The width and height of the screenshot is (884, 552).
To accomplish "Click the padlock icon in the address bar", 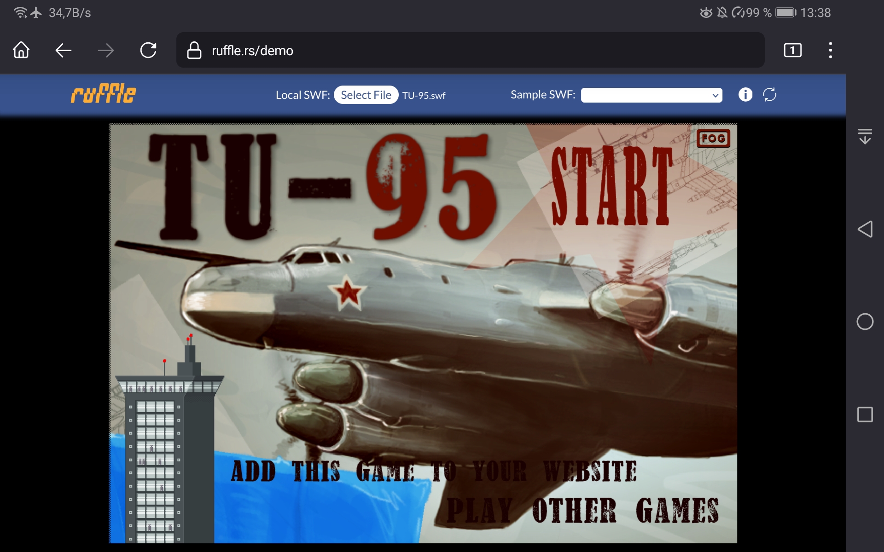I will pyautogui.click(x=193, y=51).
